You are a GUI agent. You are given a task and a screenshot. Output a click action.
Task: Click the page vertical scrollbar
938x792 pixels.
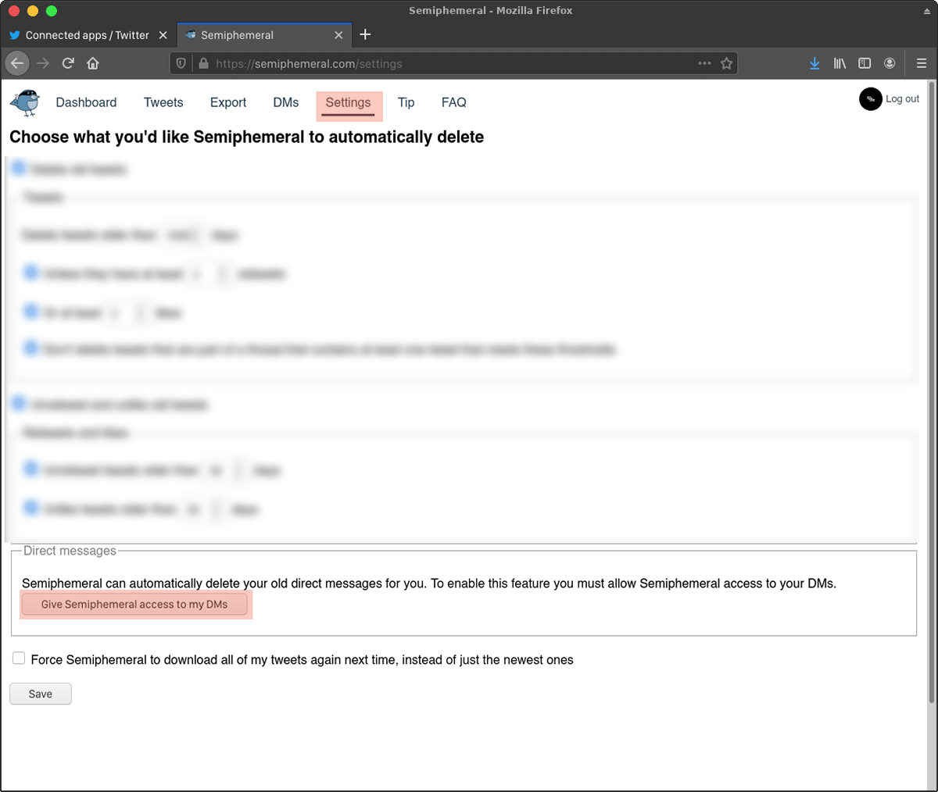click(931, 391)
